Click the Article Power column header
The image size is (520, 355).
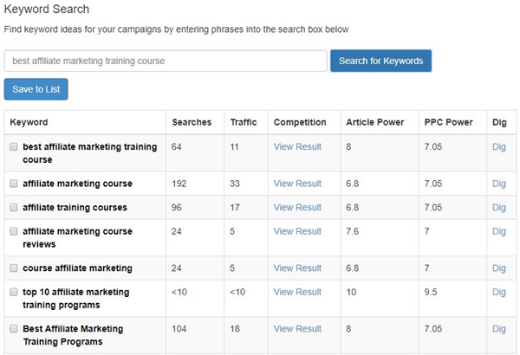(x=375, y=122)
